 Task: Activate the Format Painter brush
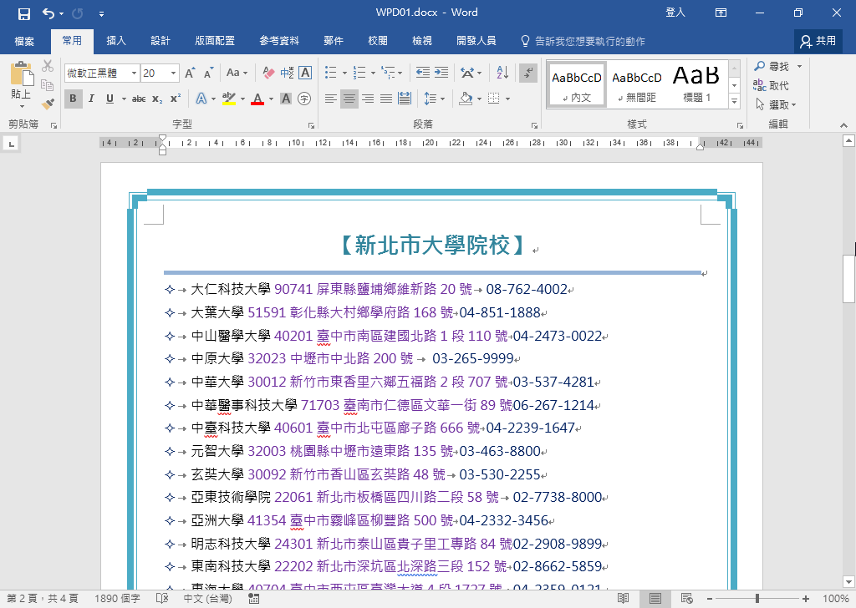coord(48,103)
